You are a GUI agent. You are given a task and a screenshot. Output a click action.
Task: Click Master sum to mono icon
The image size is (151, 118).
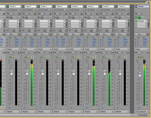pos(148,52)
